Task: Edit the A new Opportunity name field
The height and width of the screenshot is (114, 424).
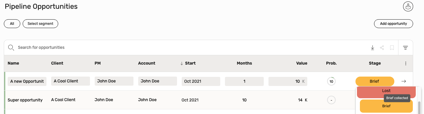Action: [x=27, y=81]
